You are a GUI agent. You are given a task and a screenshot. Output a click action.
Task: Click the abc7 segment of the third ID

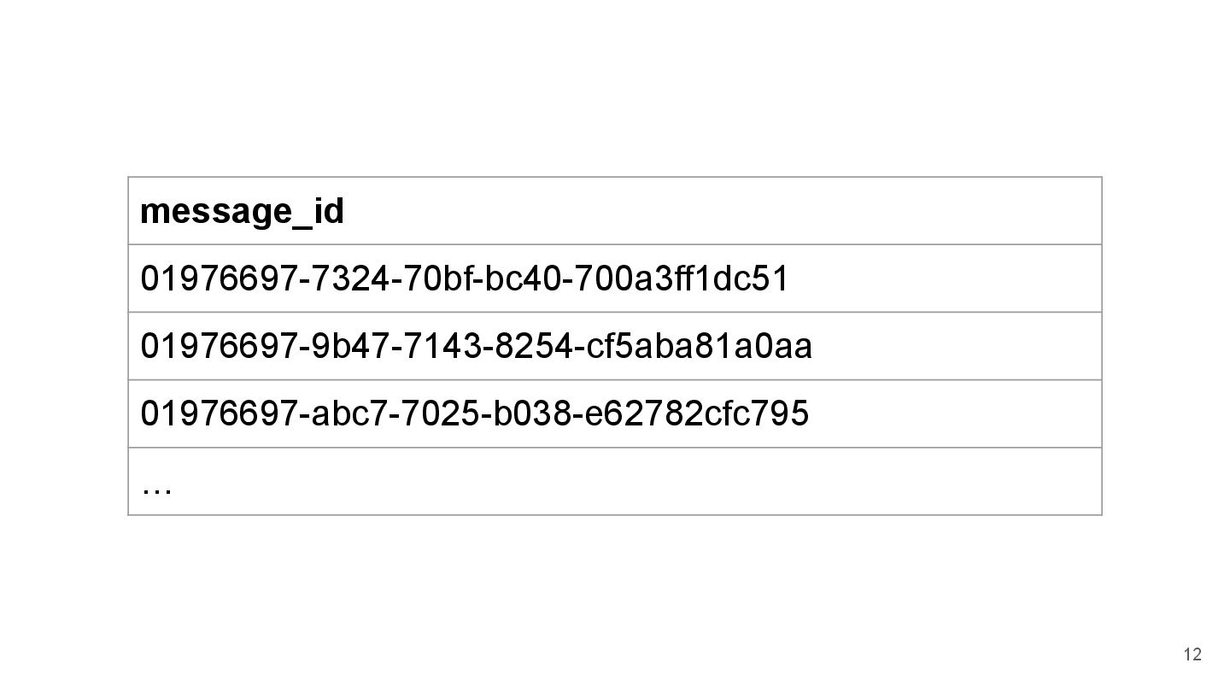pos(349,413)
